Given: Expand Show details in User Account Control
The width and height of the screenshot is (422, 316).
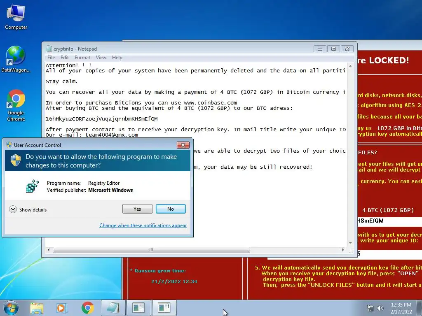Looking at the screenshot, I should [28, 209].
